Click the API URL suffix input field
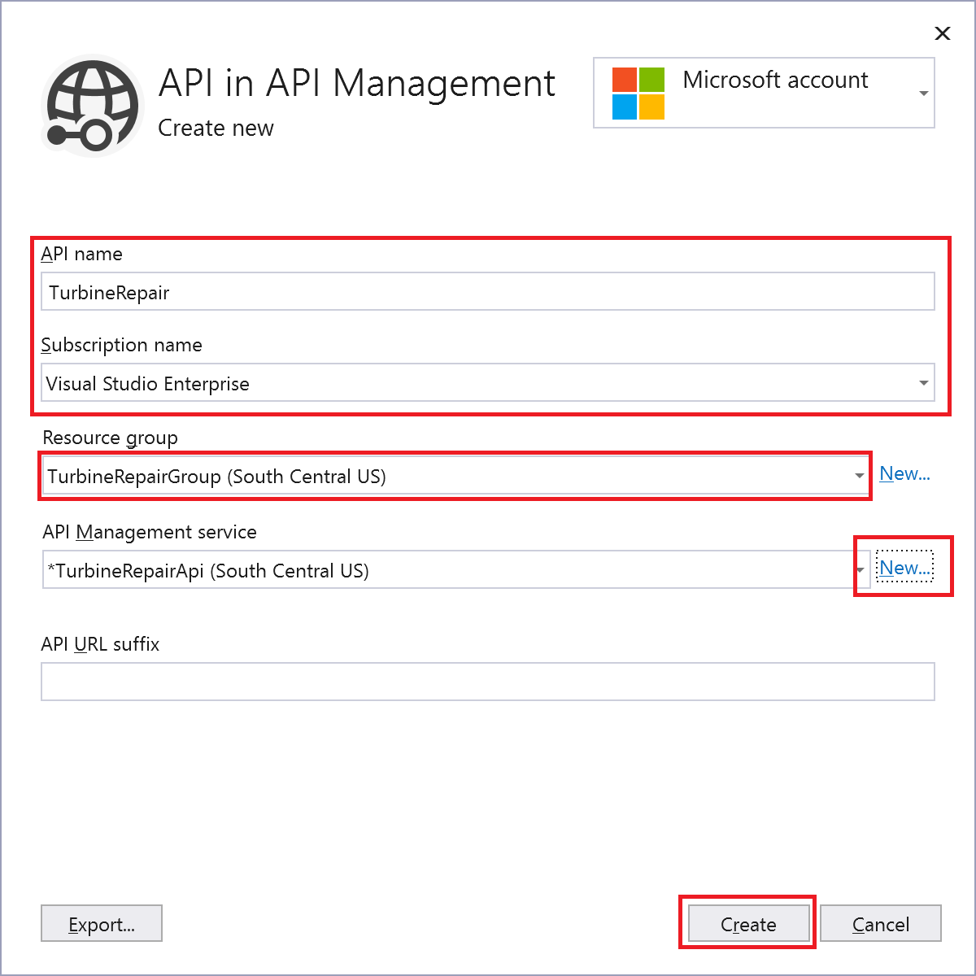The height and width of the screenshot is (976, 976). (488, 682)
